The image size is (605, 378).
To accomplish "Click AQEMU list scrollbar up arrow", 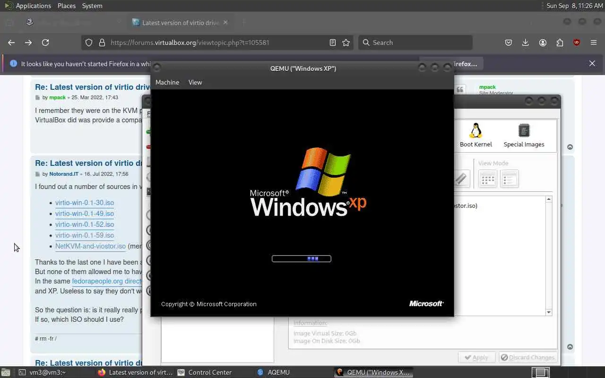I will click(549, 199).
